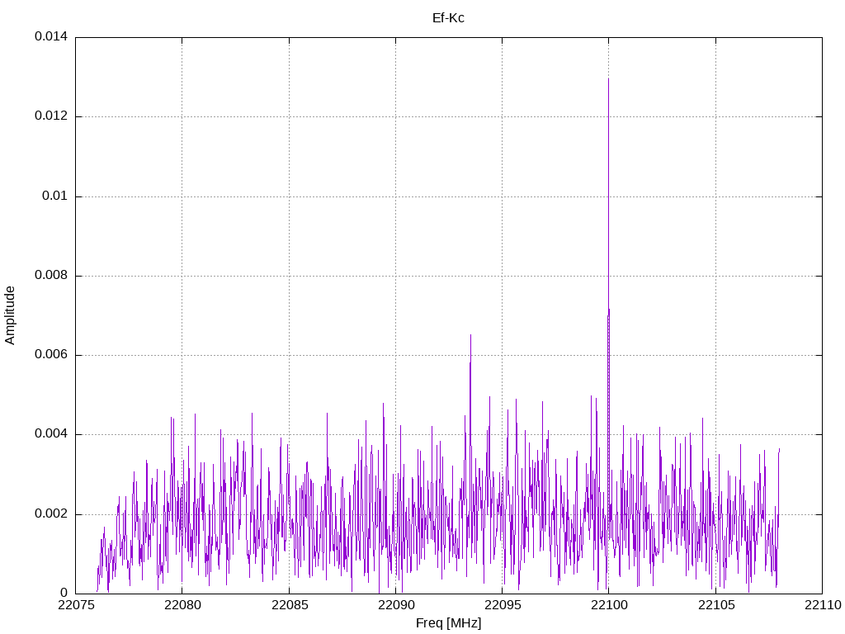Image resolution: width=845 pixels, height=634 pixels.
Task: Click the plot title Ef-Kc
Action: point(448,17)
